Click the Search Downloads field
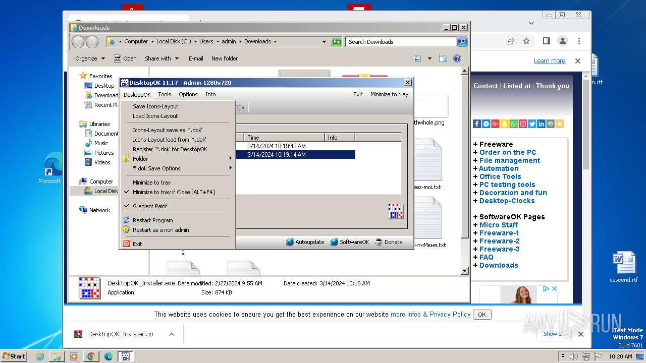Screen dimensions: 646x363 (x=401, y=42)
